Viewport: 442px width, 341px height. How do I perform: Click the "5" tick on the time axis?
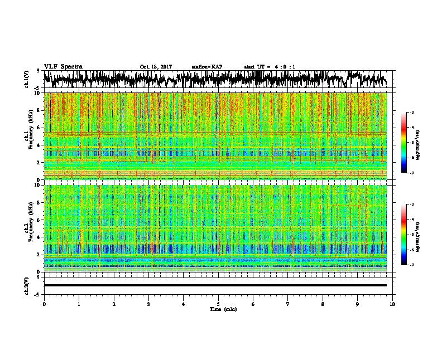(218, 304)
